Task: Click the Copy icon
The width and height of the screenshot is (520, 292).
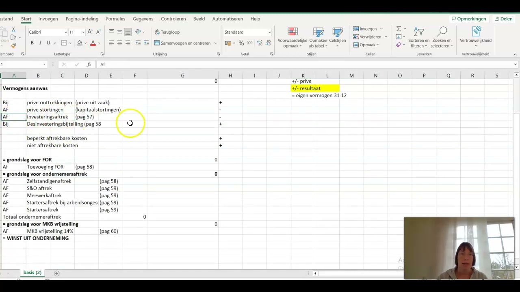Action: point(13,38)
